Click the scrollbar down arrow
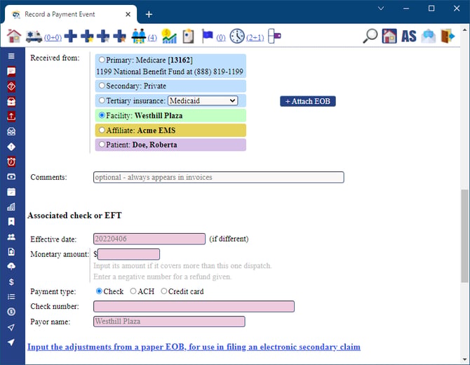The image size is (470, 365). tap(464, 359)
